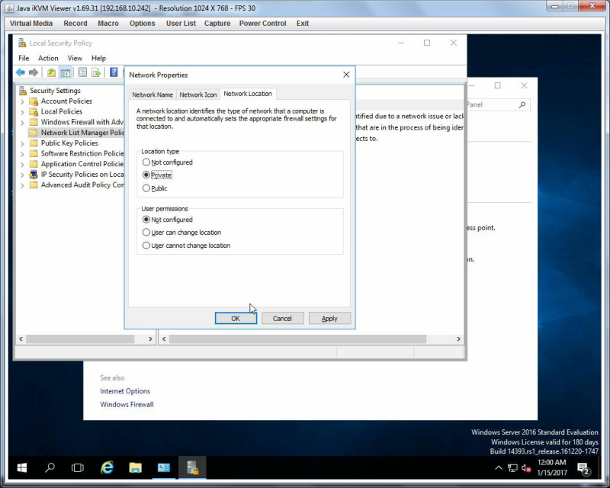Click the Apply button
The image size is (610, 488).
329,318
